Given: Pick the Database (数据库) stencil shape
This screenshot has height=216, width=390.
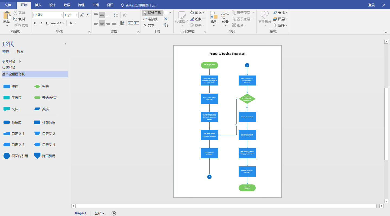Looking at the screenshot, I should point(7,122).
